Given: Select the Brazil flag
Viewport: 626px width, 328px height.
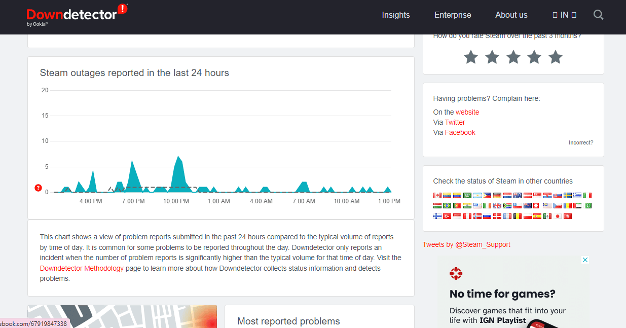Looking at the screenshot, I should pos(447,206).
